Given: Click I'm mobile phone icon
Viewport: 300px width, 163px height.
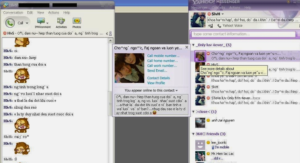Looking at the screenshot, I should click(x=213, y=147).
